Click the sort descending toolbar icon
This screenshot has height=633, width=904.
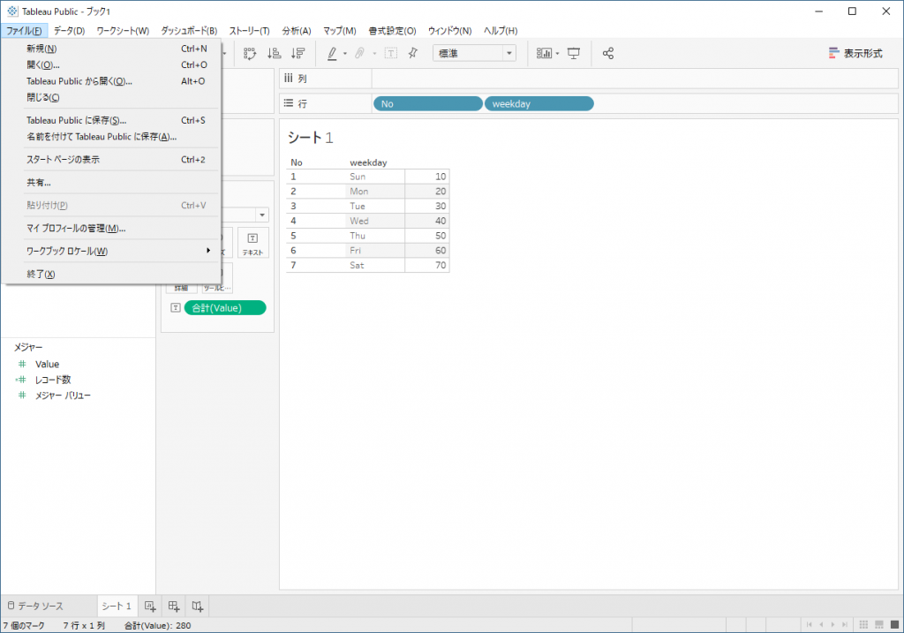click(297, 53)
